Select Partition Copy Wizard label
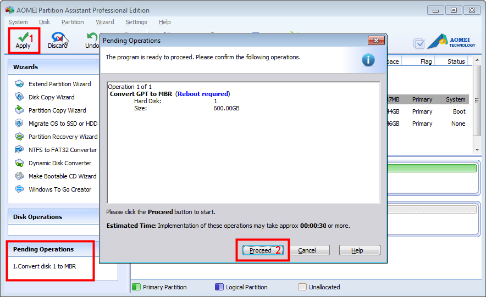486x297 pixels. point(57,110)
